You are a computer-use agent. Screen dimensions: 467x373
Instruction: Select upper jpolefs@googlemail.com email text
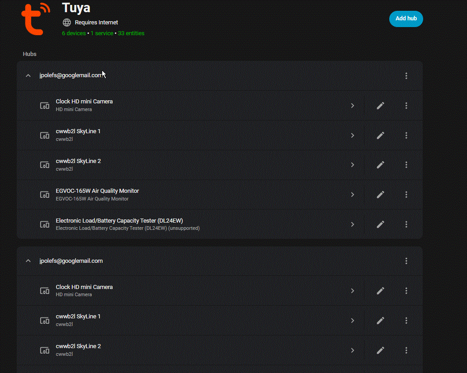click(x=71, y=75)
